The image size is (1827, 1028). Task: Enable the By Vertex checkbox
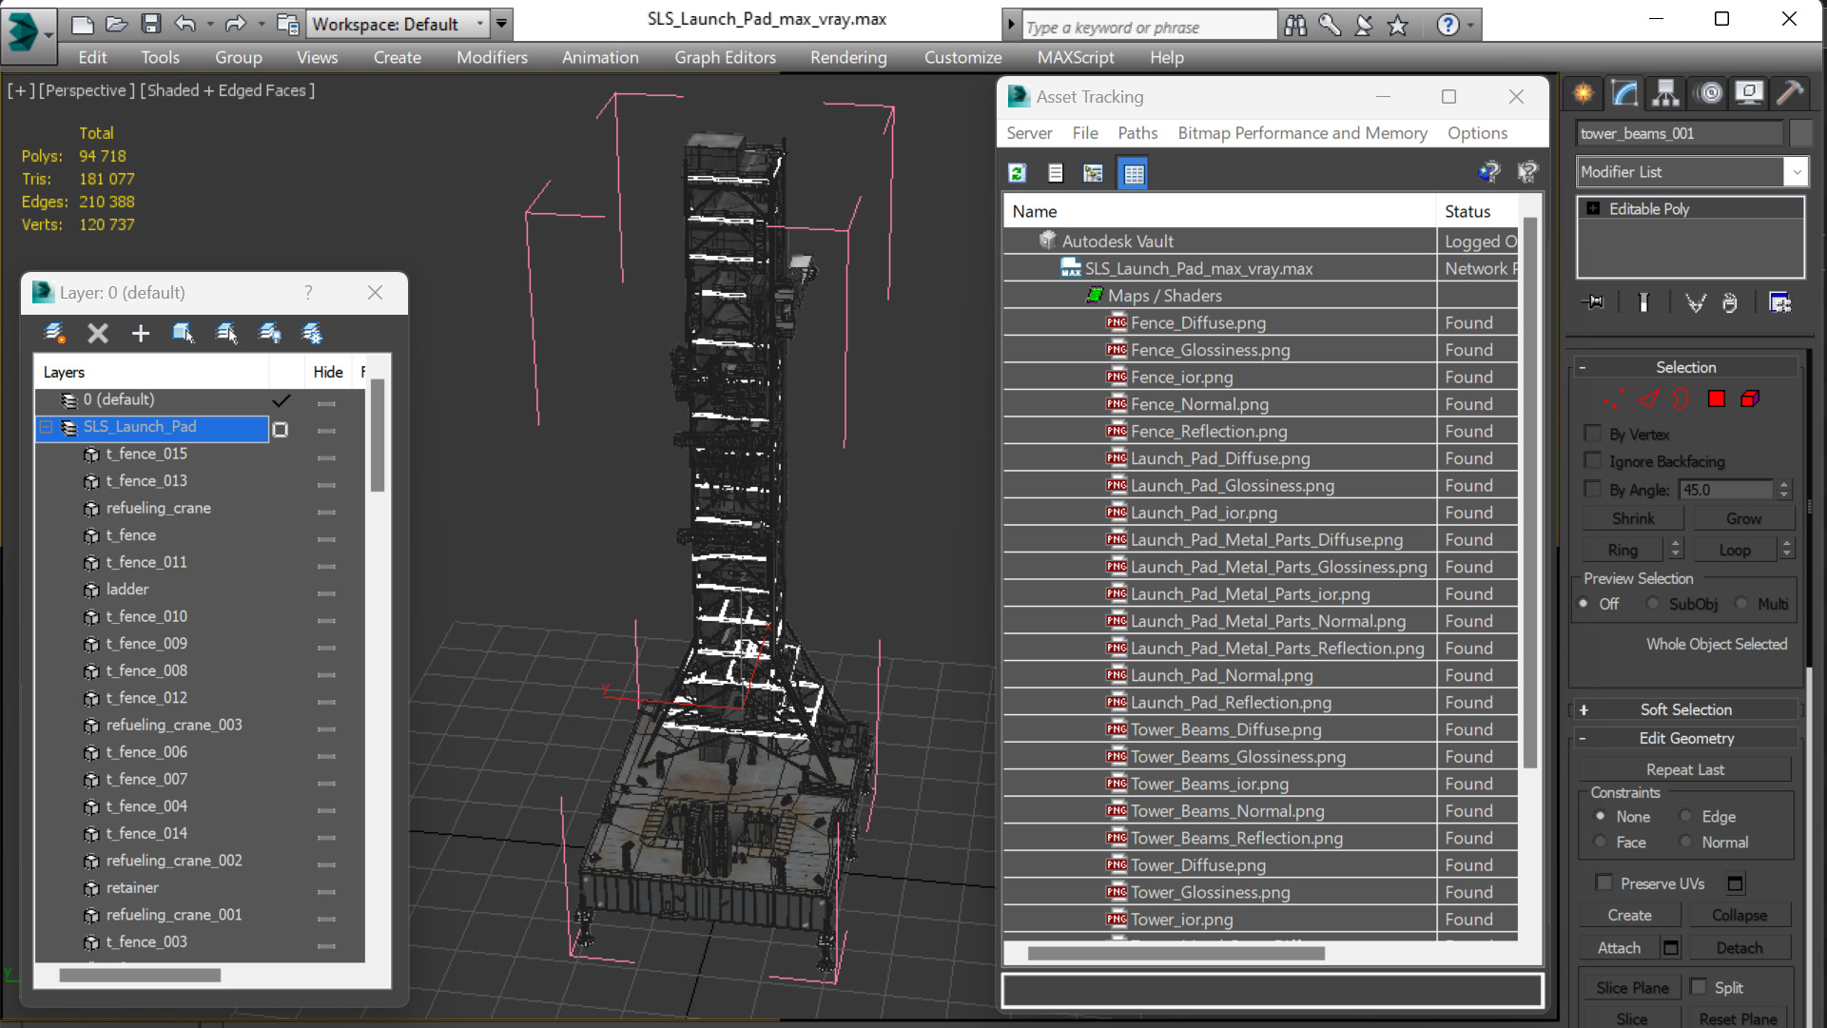pyautogui.click(x=1592, y=434)
